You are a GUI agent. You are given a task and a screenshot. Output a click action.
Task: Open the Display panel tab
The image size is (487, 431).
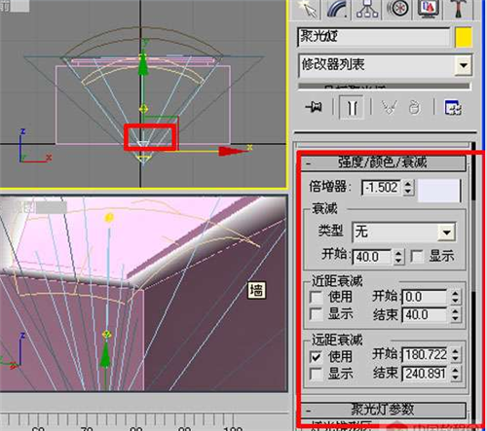click(x=429, y=9)
